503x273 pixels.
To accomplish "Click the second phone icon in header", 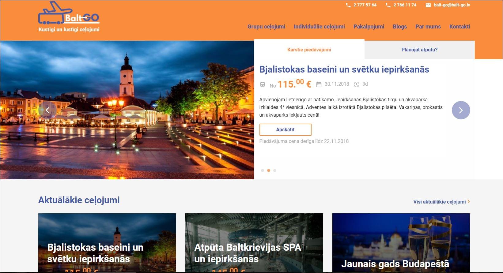I will pyautogui.click(x=388, y=5).
